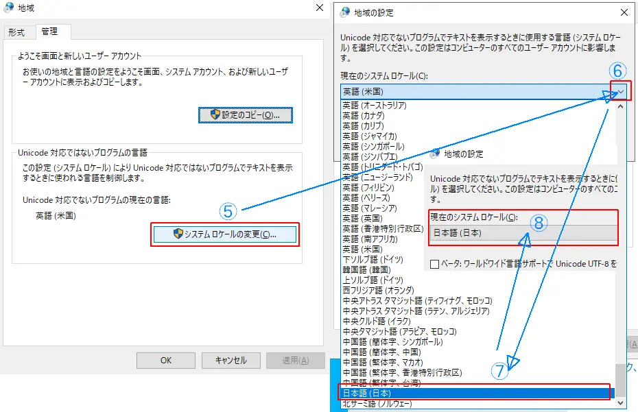638x412 pixels.
Task: Click the shield icon on 設定のコピー button
Action: [215, 114]
